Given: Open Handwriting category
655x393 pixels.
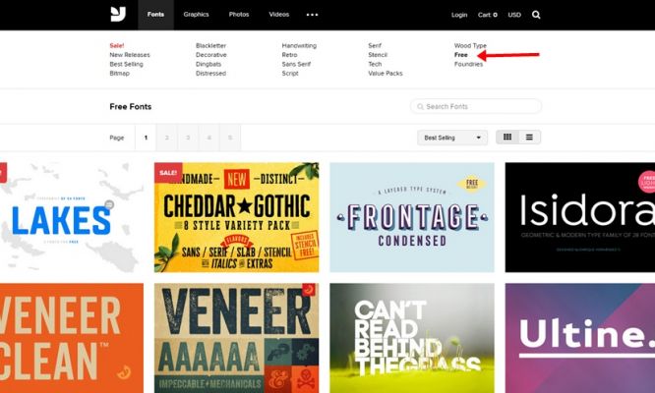Looking at the screenshot, I should (x=299, y=45).
